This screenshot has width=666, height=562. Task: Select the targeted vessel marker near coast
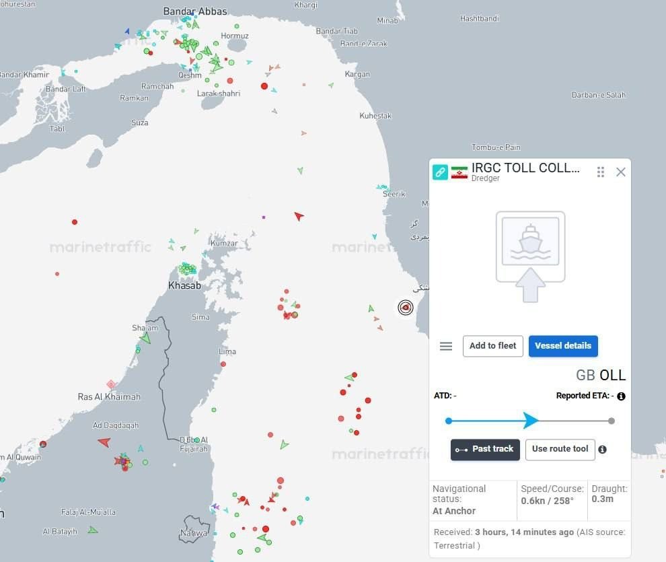(406, 307)
